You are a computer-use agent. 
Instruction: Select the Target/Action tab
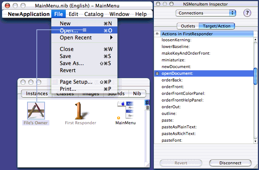tap(217, 26)
